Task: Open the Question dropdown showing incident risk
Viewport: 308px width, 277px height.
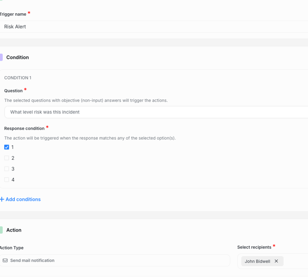Action: 156,112
